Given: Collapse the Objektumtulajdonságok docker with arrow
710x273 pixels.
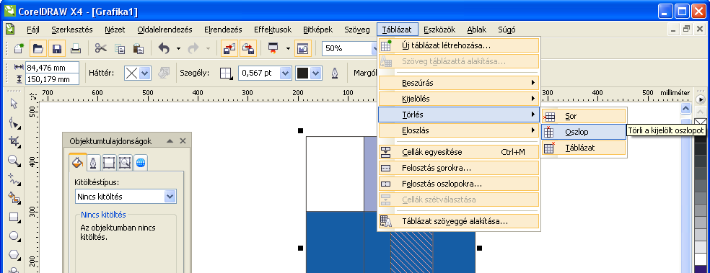Looking at the screenshot, I should 170,141.
